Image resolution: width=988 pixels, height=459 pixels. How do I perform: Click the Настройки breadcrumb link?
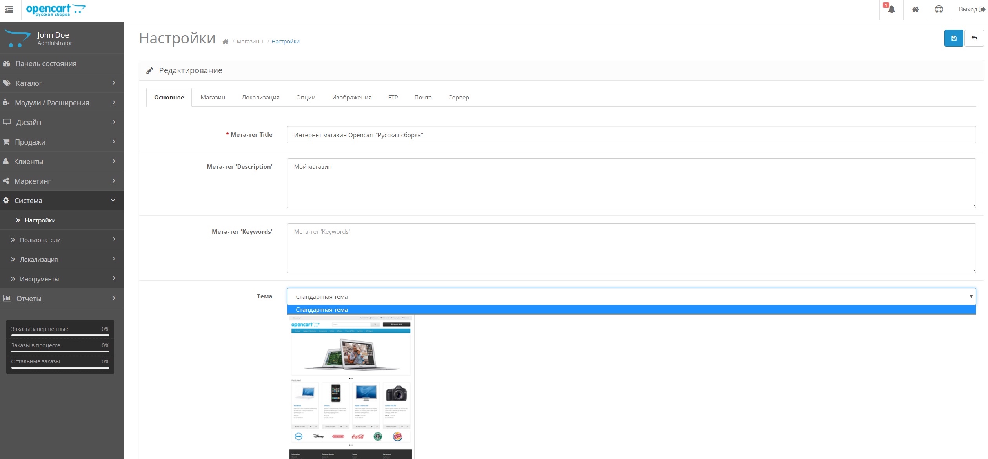(x=285, y=42)
